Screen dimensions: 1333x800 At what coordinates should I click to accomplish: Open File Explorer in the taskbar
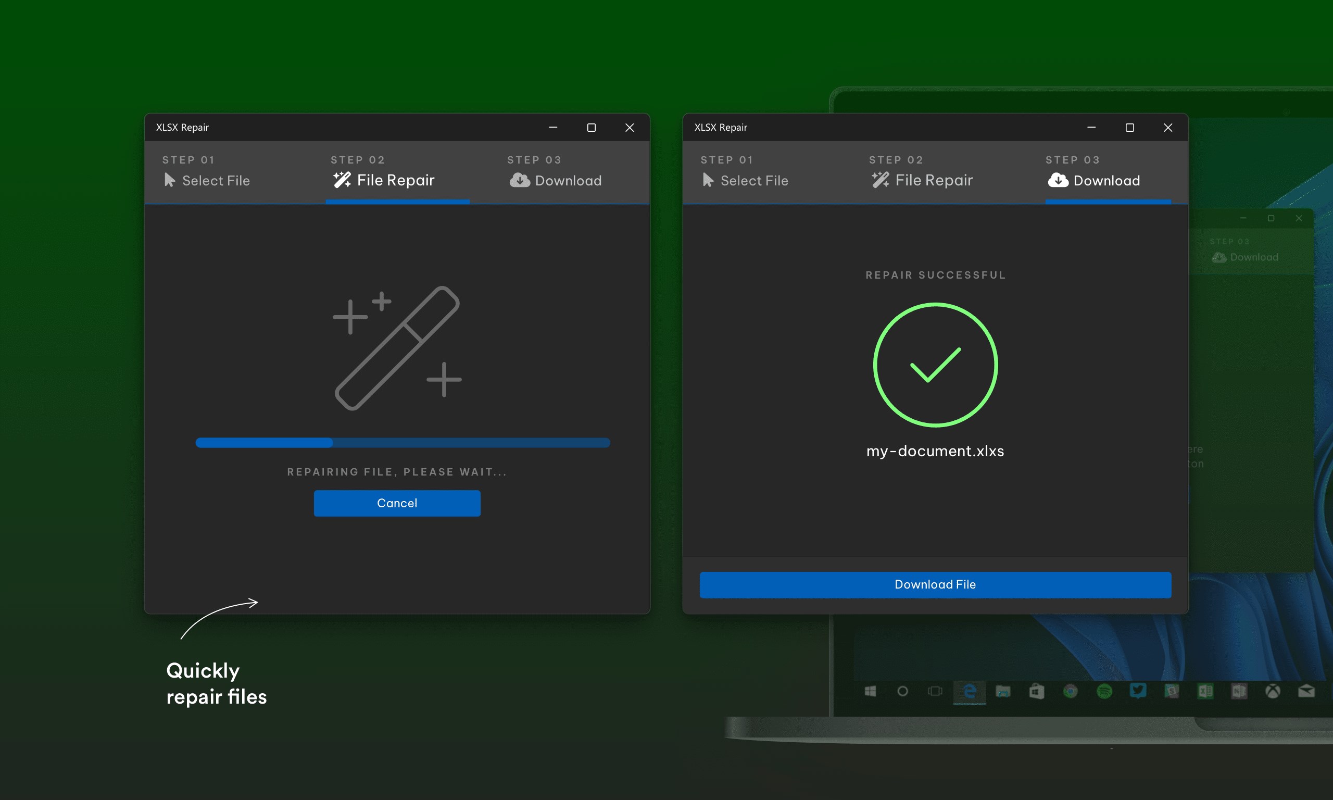pos(1003,691)
